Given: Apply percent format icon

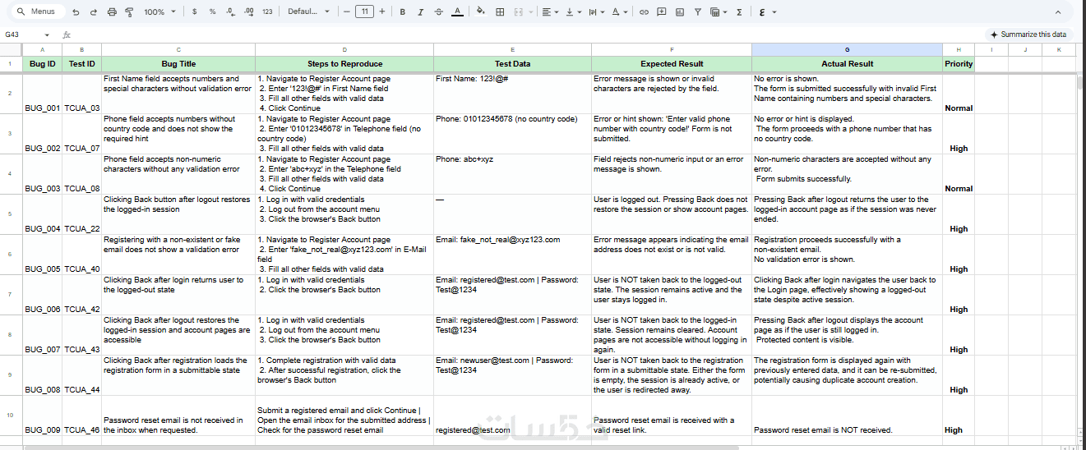Looking at the screenshot, I should (x=212, y=12).
